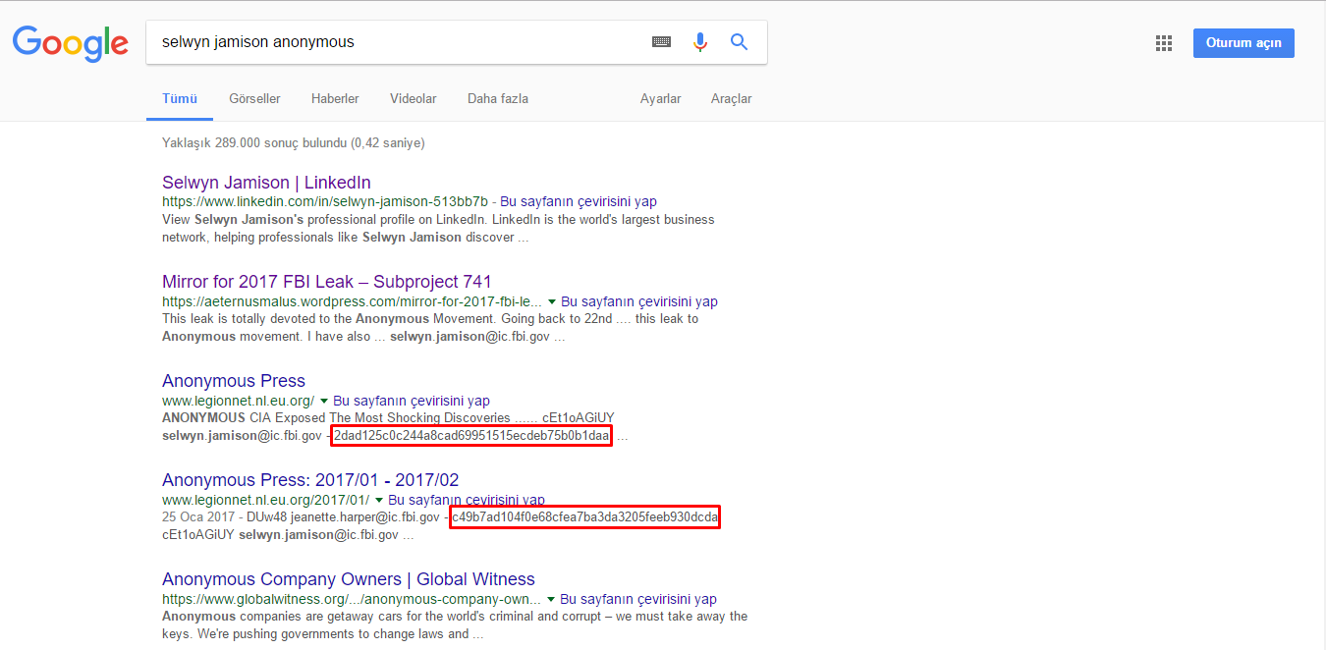
Task: Translate the Anonymous Press page
Action: point(412,401)
